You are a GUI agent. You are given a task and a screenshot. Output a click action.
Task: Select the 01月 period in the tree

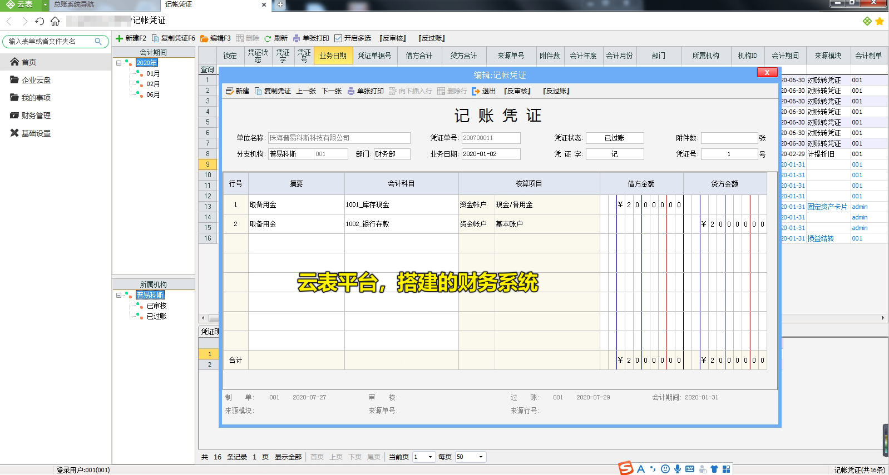click(x=153, y=73)
